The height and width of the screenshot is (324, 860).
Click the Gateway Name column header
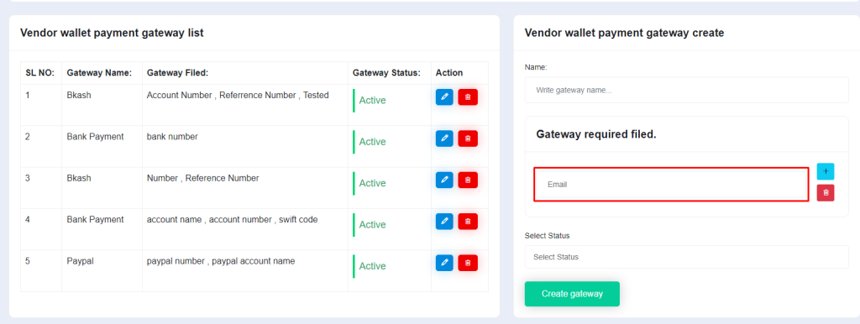coord(99,73)
